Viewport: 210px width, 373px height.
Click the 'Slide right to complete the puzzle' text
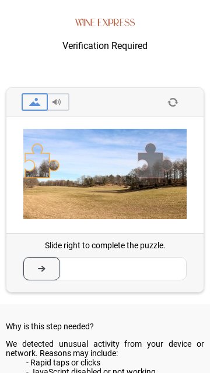[x=105, y=245]
